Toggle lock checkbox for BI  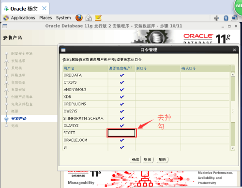[x=122, y=147]
